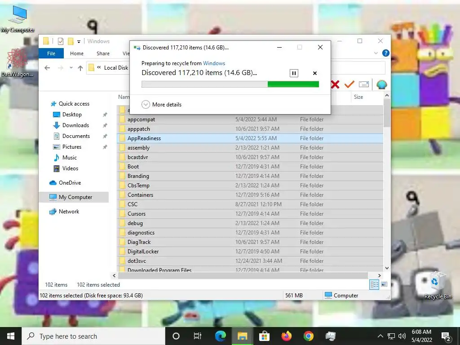460x345 pixels.
Task: Click the globe shell toolbar icon
Action: tap(382, 84)
